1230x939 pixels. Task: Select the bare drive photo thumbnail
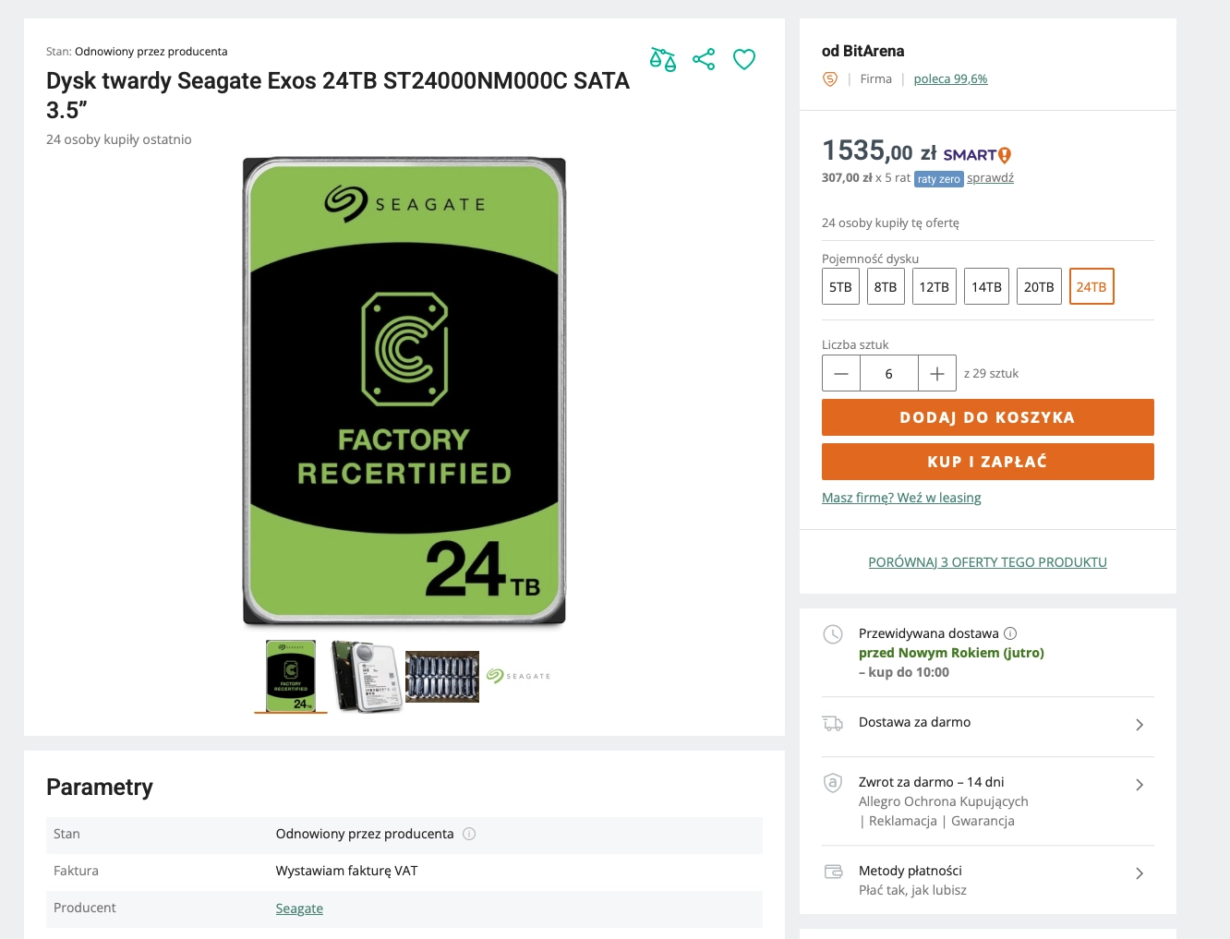tap(367, 677)
